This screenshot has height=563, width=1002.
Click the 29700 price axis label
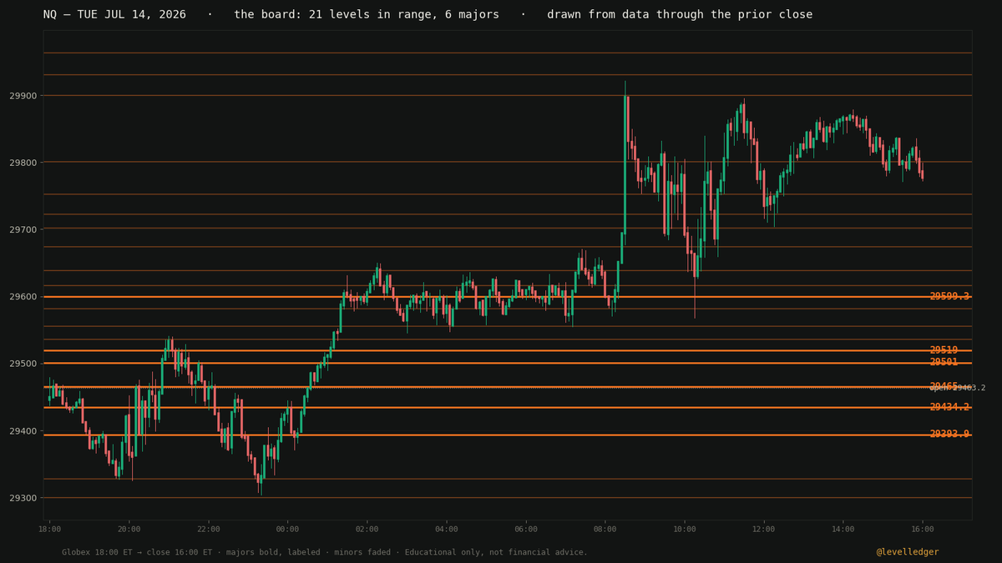click(x=22, y=230)
